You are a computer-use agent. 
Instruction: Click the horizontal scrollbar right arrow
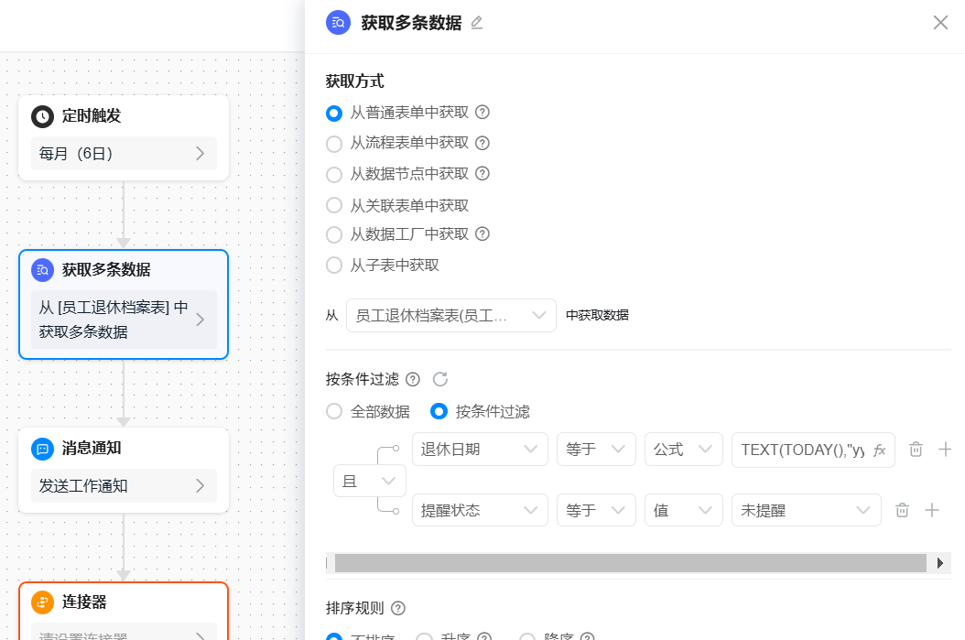939,563
